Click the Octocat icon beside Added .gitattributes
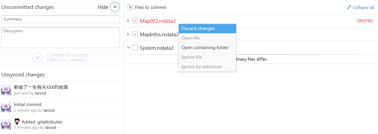This screenshot has height=134, width=378. (x=17, y=121)
